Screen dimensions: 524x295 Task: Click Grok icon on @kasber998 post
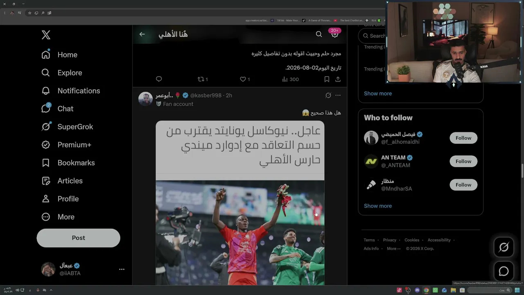tap(328, 95)
